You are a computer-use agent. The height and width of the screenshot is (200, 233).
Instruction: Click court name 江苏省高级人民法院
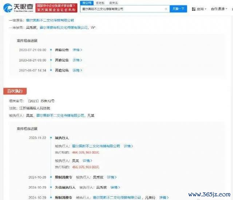tap(35, 108)
